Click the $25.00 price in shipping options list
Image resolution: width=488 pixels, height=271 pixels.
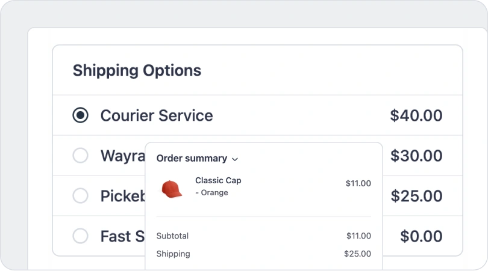click(x=416, y=196)
